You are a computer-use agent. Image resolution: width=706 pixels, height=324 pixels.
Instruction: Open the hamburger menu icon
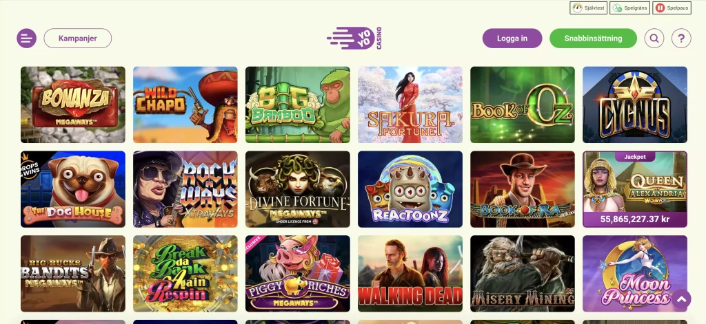(27, 39)
